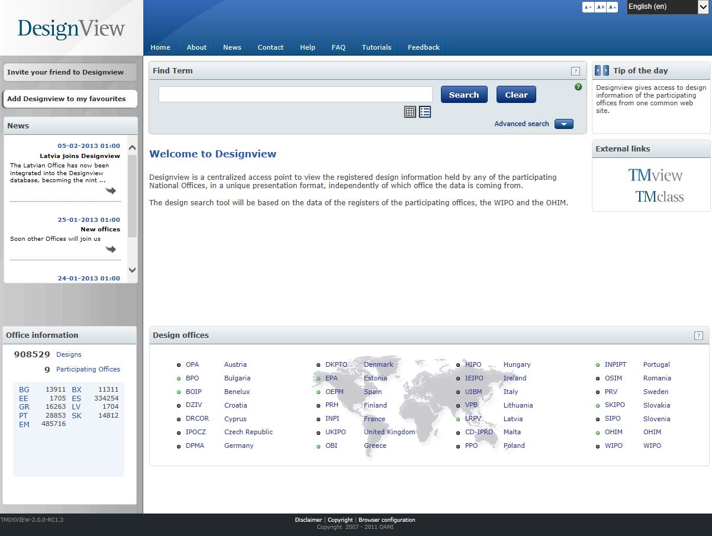Image resolution: width=712 pixels, height=536 pixels.
Task: Click the DKPTO office code
Action: (336, 364)
